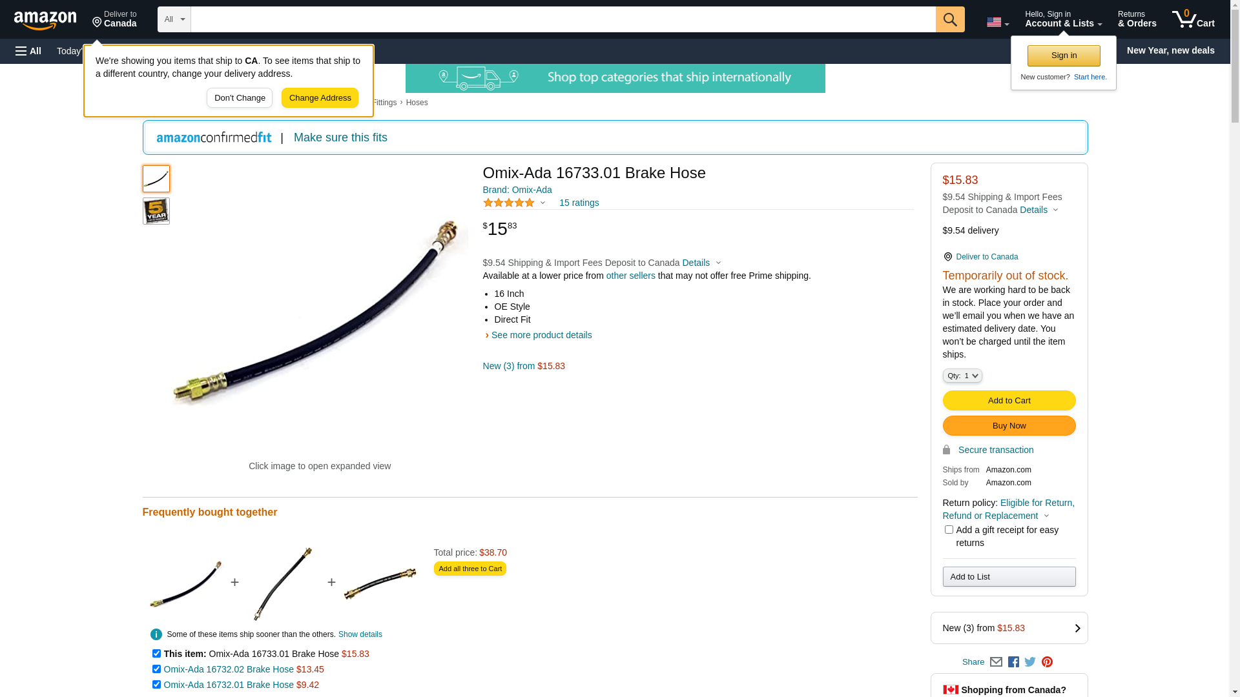Share via email icon
The width and height of the screenshot is (1240, 697).
pyautogui.click(x=996, y=662)
